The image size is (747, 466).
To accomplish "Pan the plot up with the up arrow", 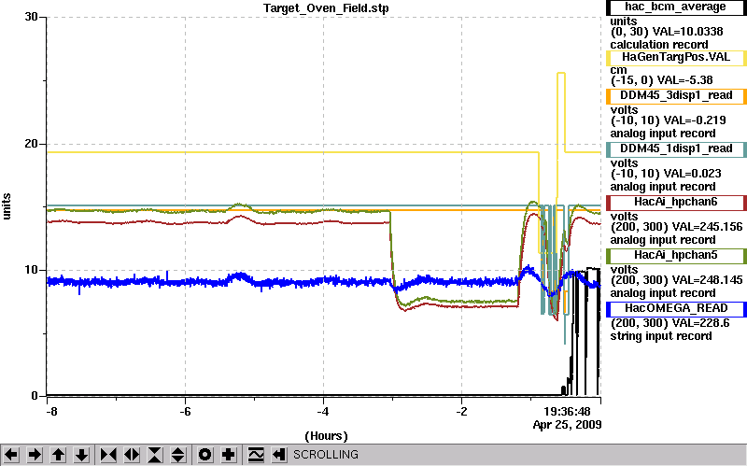I will coord(58,455).
